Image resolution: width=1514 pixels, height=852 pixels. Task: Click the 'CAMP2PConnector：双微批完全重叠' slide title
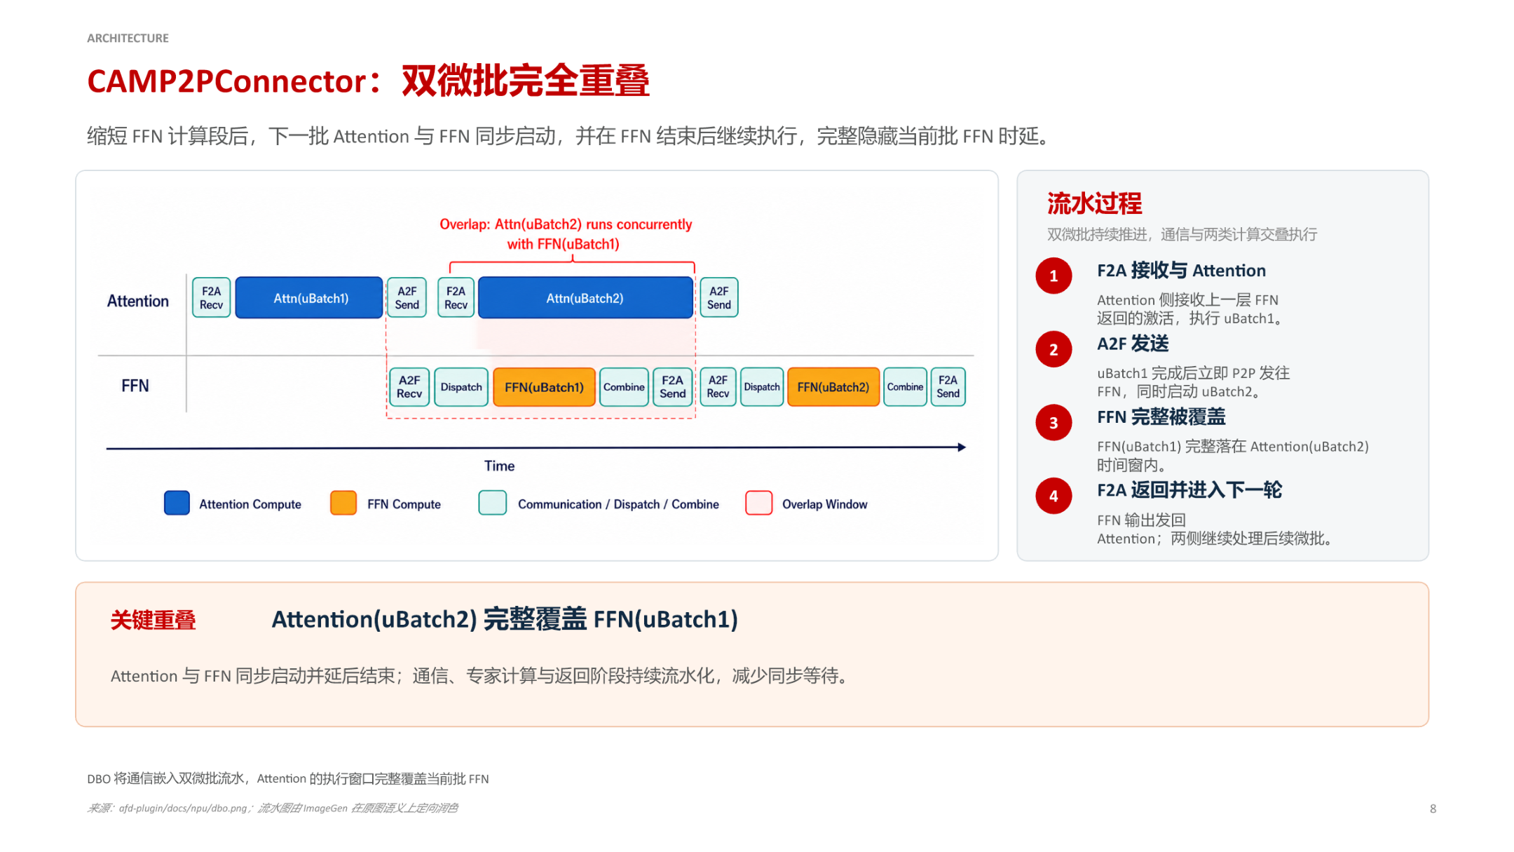[369, 81]
